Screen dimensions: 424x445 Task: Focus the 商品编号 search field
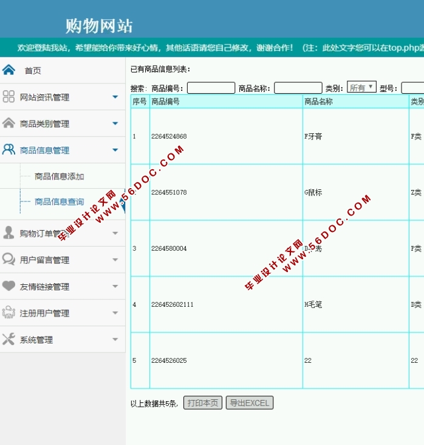pos(211,88)
